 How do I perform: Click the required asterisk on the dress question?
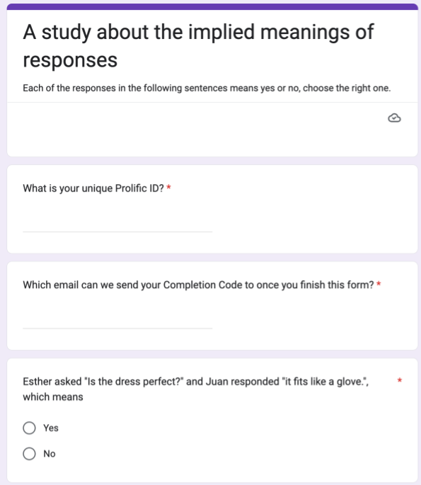pyautogui.click(x=399, y=380)
